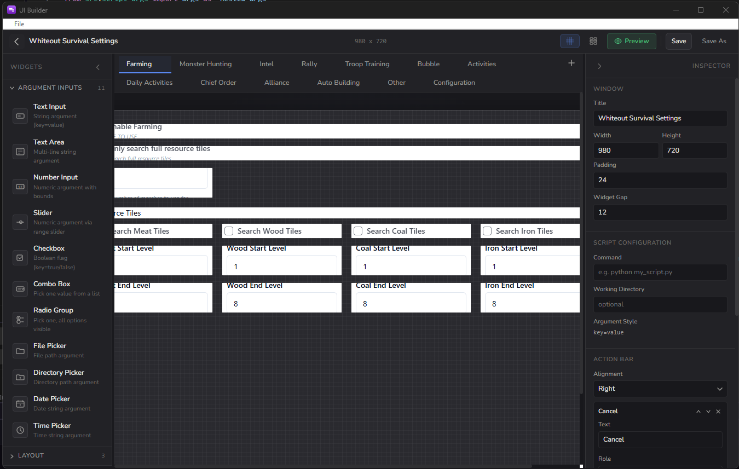The image size is (739, 469).
Task: Click the Save button
Action: [679, 41]
